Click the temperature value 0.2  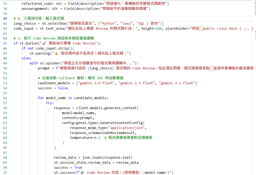point(97,138)
